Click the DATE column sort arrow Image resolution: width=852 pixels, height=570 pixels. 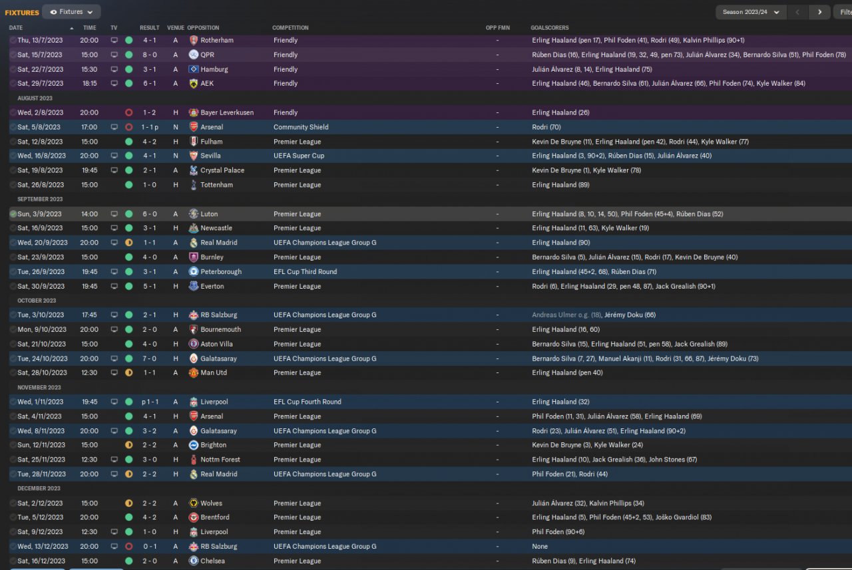coord(71,28)
